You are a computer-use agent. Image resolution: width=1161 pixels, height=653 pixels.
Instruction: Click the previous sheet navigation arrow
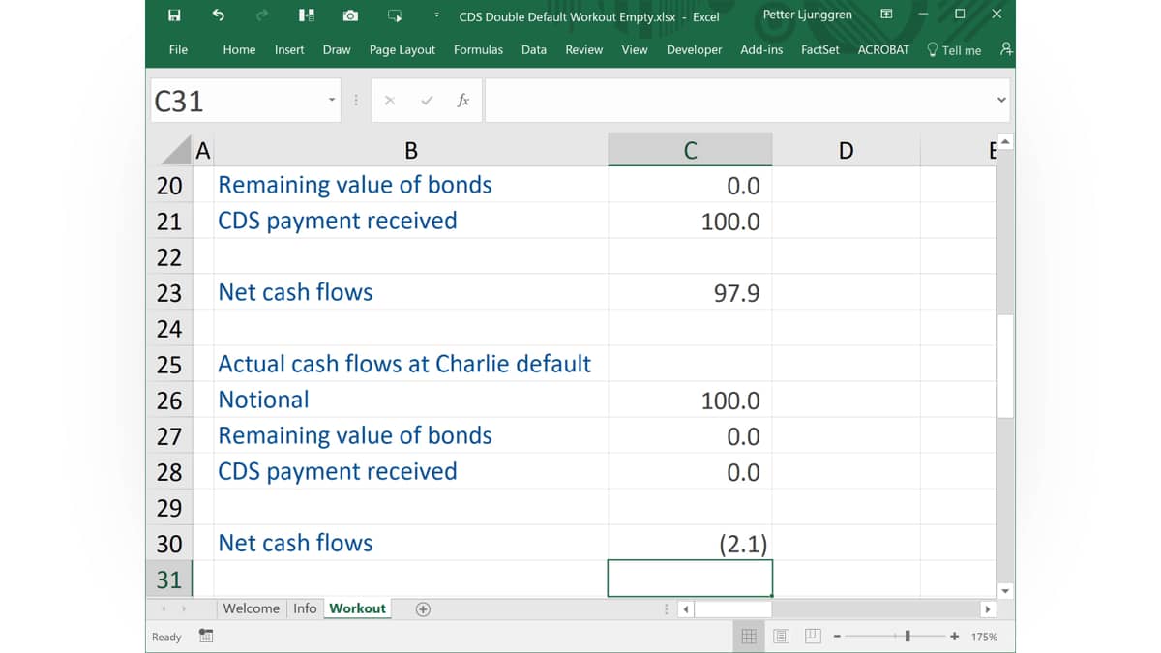(163, 609)
